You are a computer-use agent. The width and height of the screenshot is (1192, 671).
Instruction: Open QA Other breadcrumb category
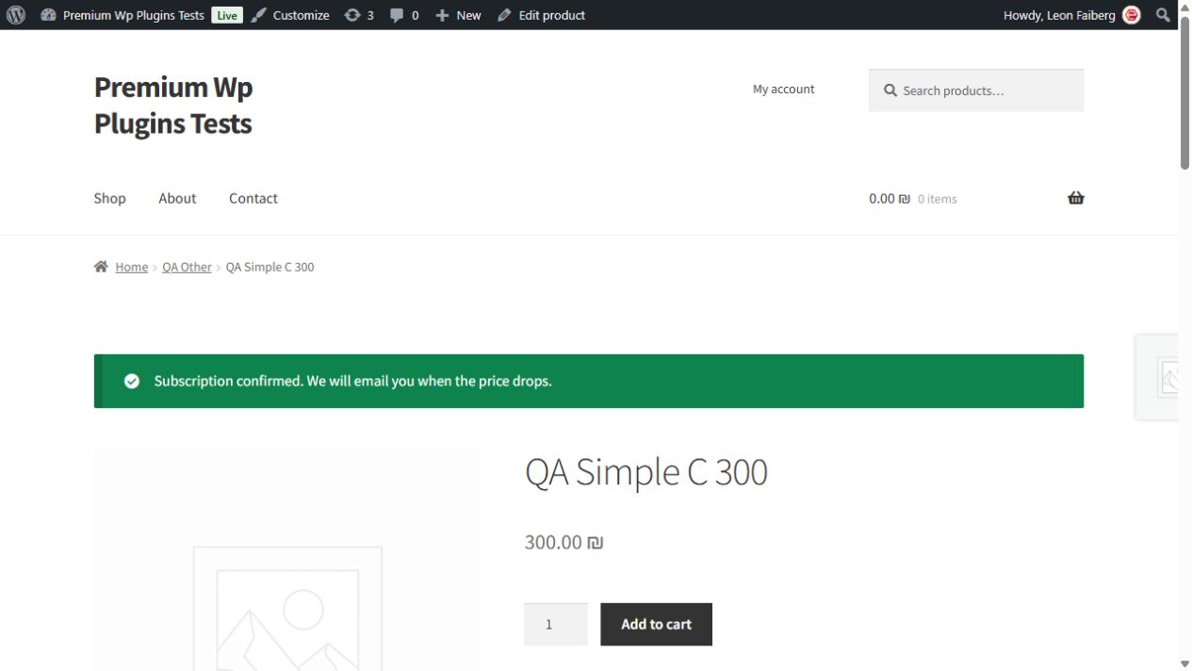click(187, 267)
